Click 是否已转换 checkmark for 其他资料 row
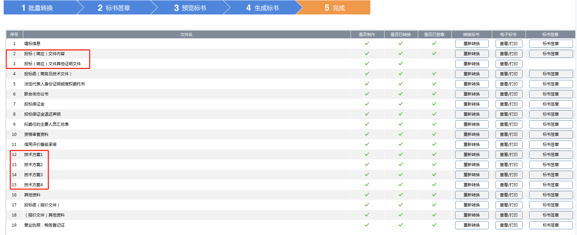This screenshot has height=235, width=577. (x=401, y=195)
